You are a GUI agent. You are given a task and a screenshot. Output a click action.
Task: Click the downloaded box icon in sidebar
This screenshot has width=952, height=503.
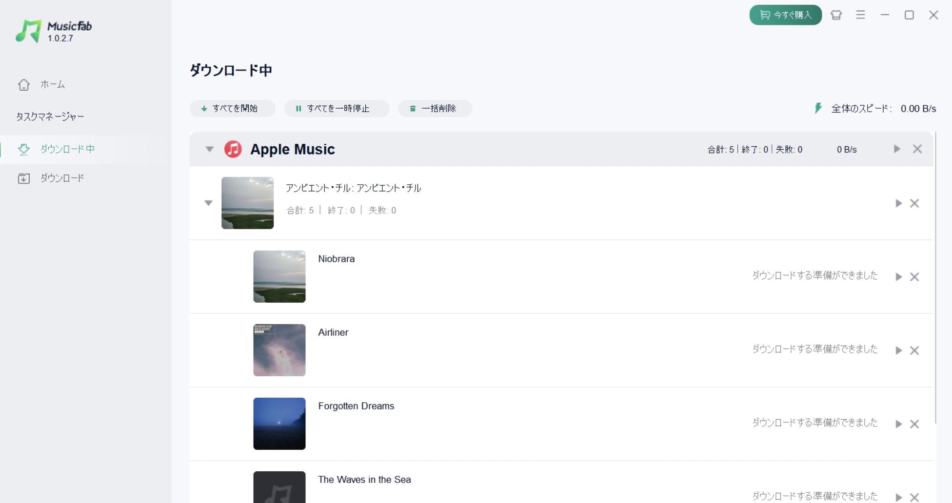coord(24,178)
